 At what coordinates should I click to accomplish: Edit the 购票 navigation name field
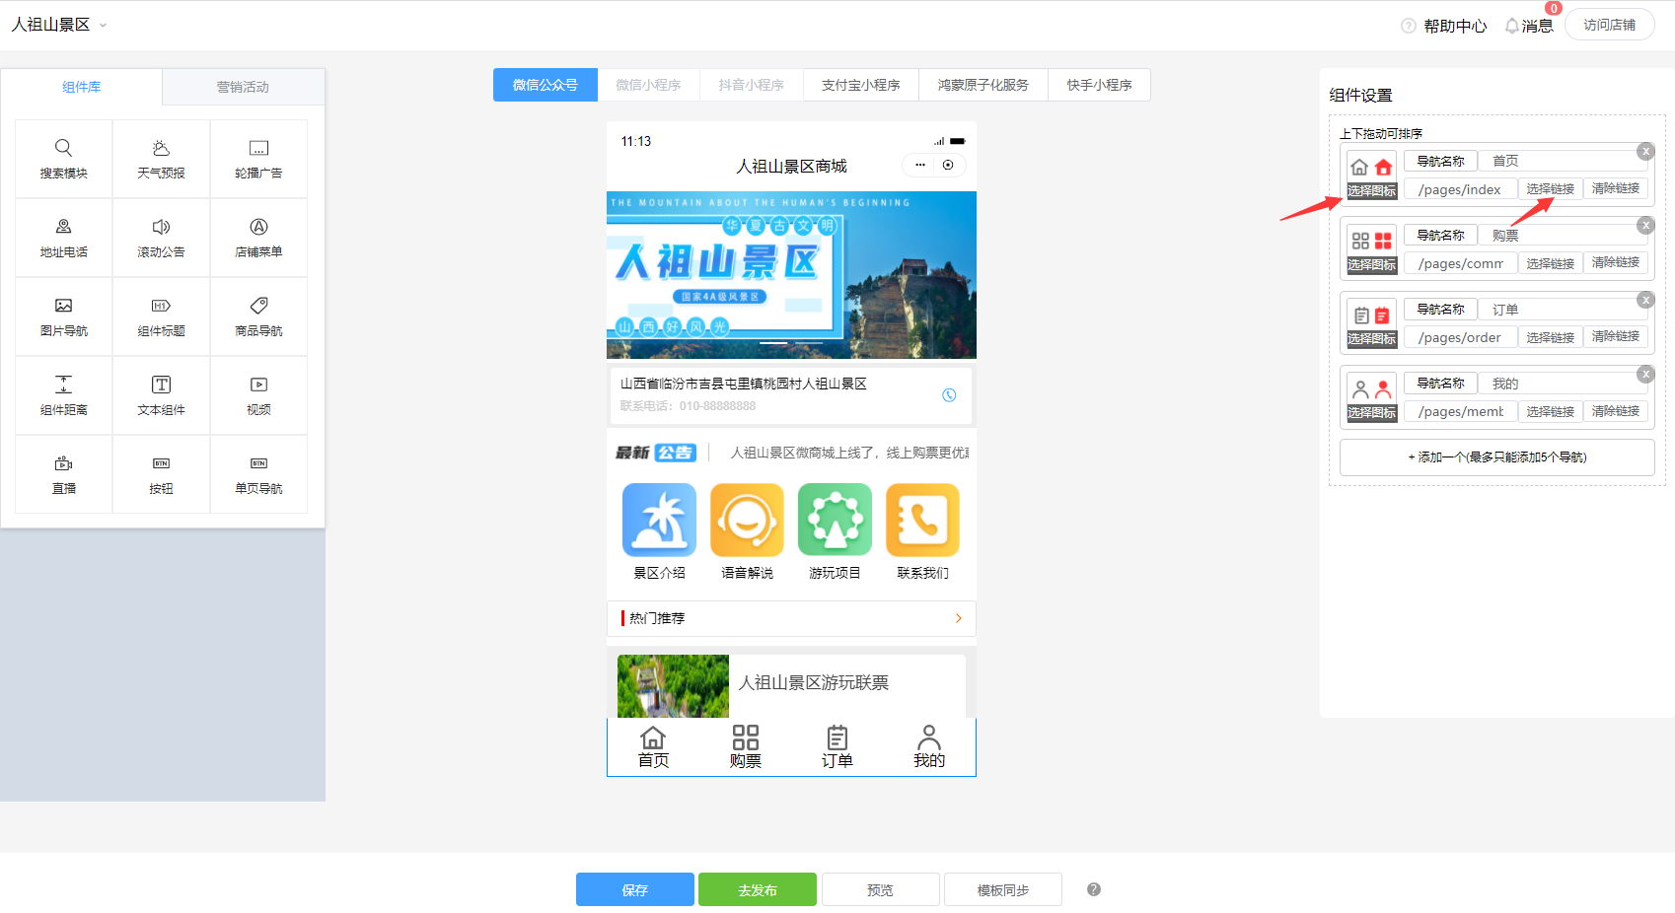pos(1559,236)
